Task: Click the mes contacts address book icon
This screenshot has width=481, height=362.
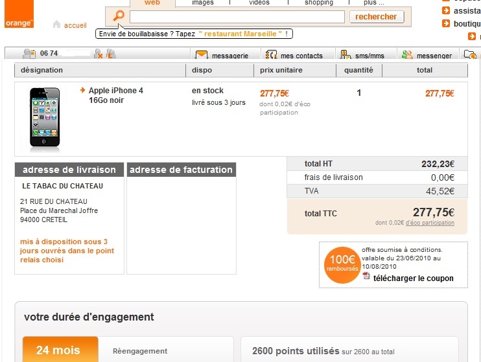Action: (x=271, y=54)
